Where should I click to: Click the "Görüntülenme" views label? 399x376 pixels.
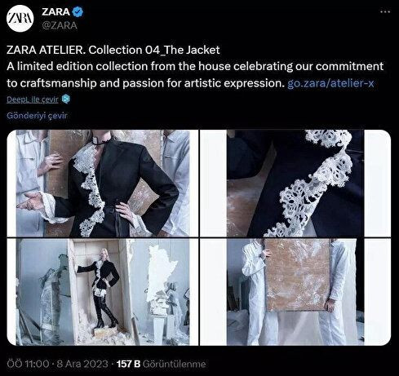pos(174,364)
